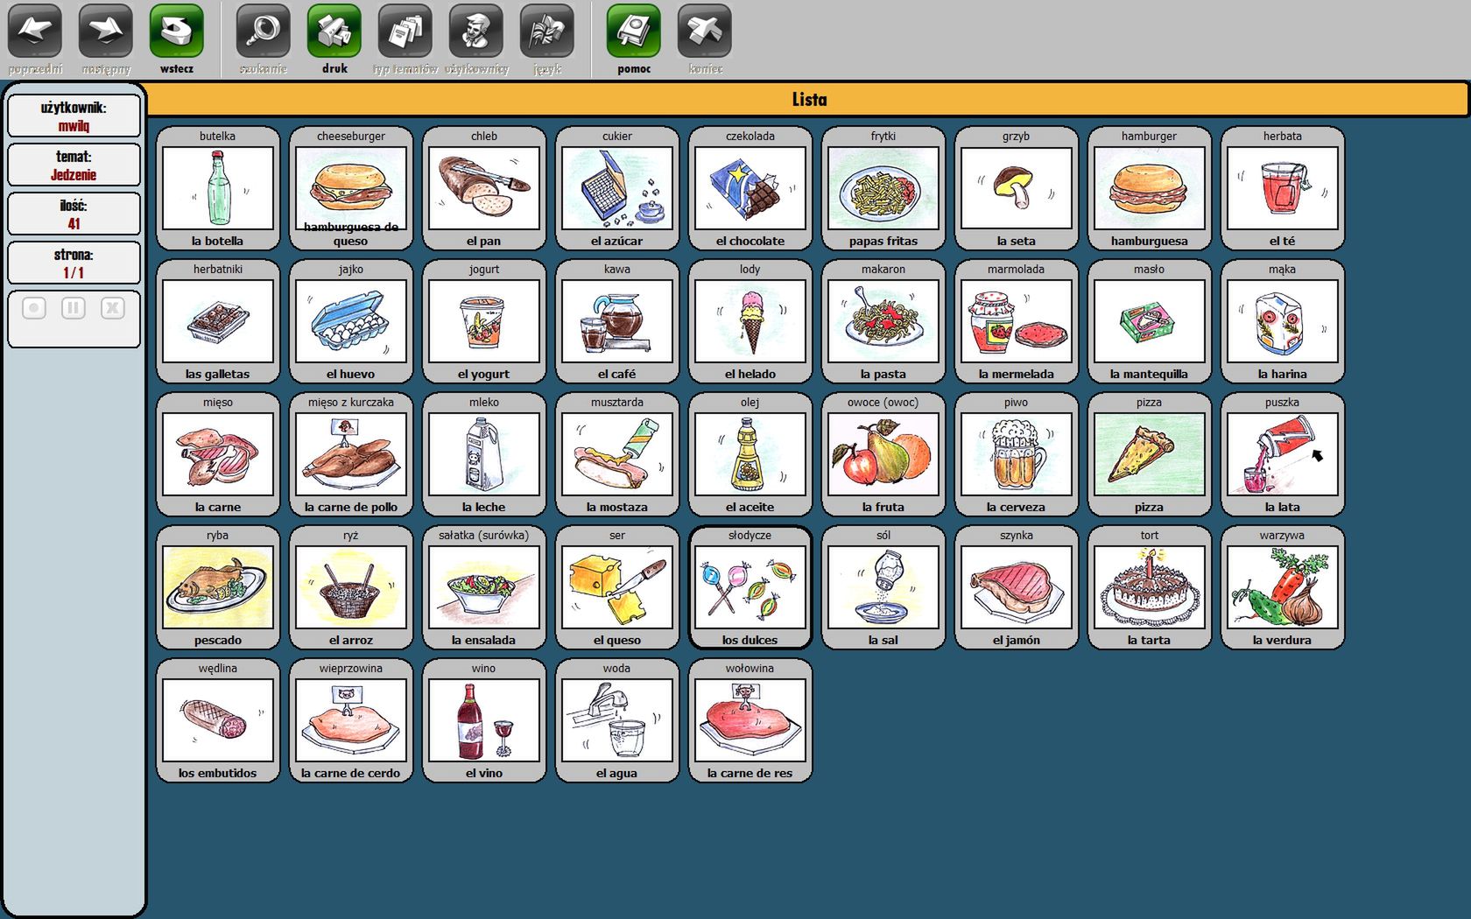Select the słodycze los dulces card

(x=750, y=587)
